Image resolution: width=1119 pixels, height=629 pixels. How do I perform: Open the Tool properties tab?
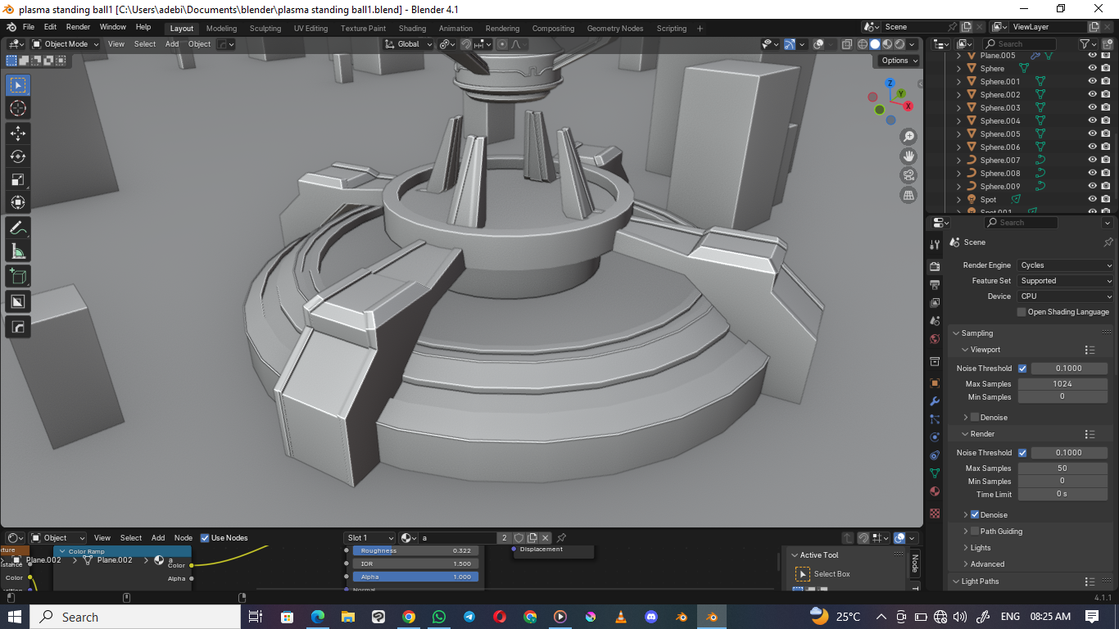tap(935, 245)
